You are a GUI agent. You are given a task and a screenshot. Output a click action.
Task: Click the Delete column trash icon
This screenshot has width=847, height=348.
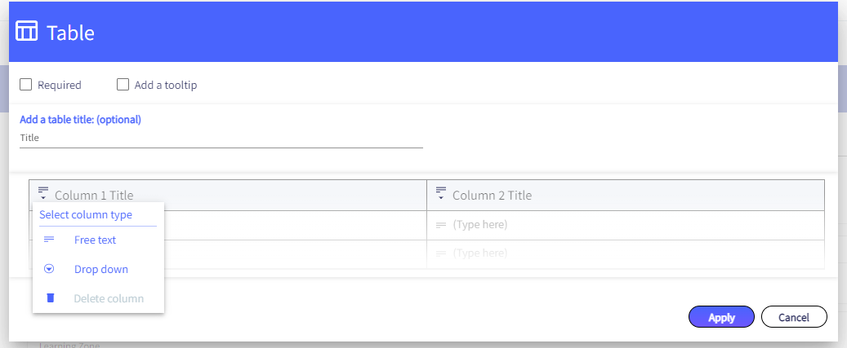(51, 298)
